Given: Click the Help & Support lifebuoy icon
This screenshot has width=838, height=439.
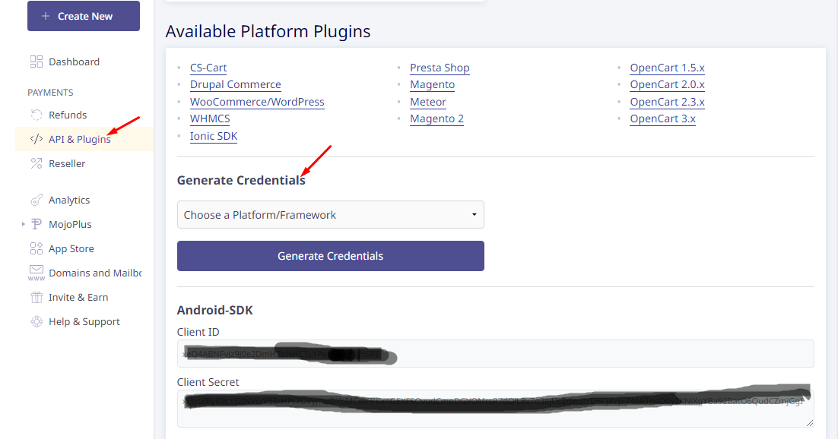Looking at the screenshot, I should pos(36,321).
